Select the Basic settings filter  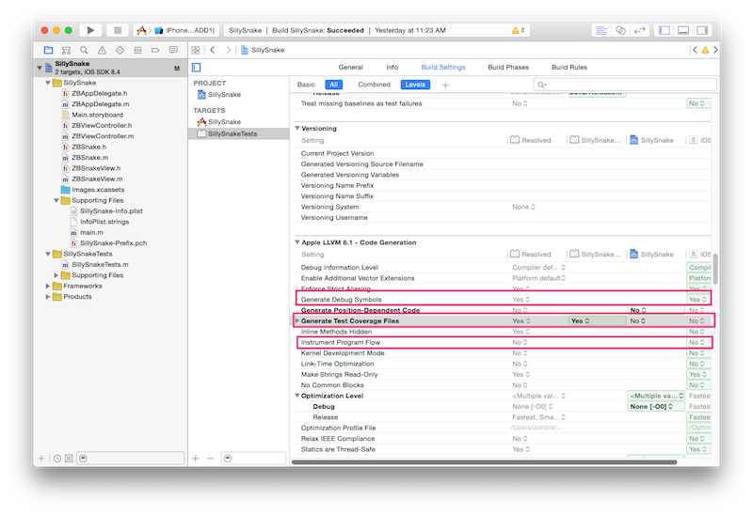coord(306,85)
